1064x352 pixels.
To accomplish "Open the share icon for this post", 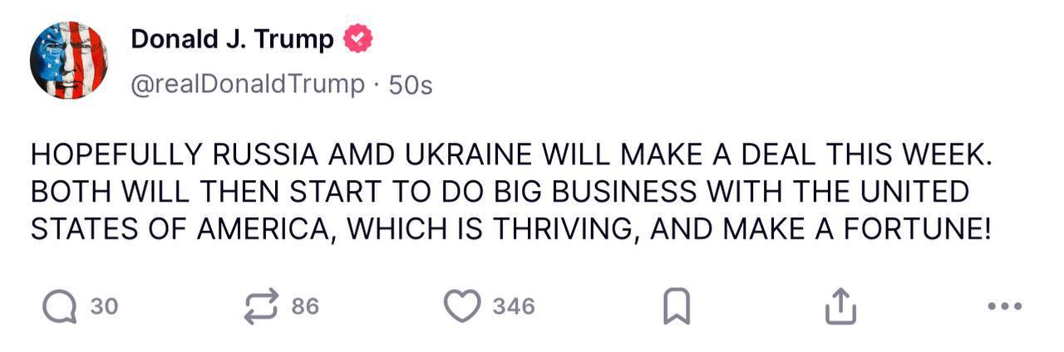I will (840, 306).
